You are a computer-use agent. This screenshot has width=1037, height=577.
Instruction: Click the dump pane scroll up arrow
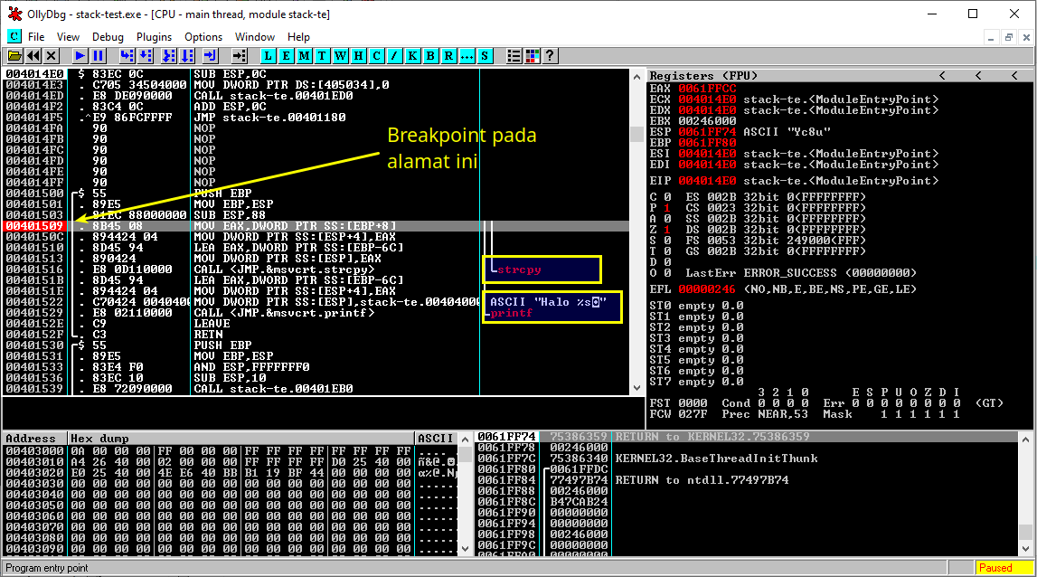[465, 439]
